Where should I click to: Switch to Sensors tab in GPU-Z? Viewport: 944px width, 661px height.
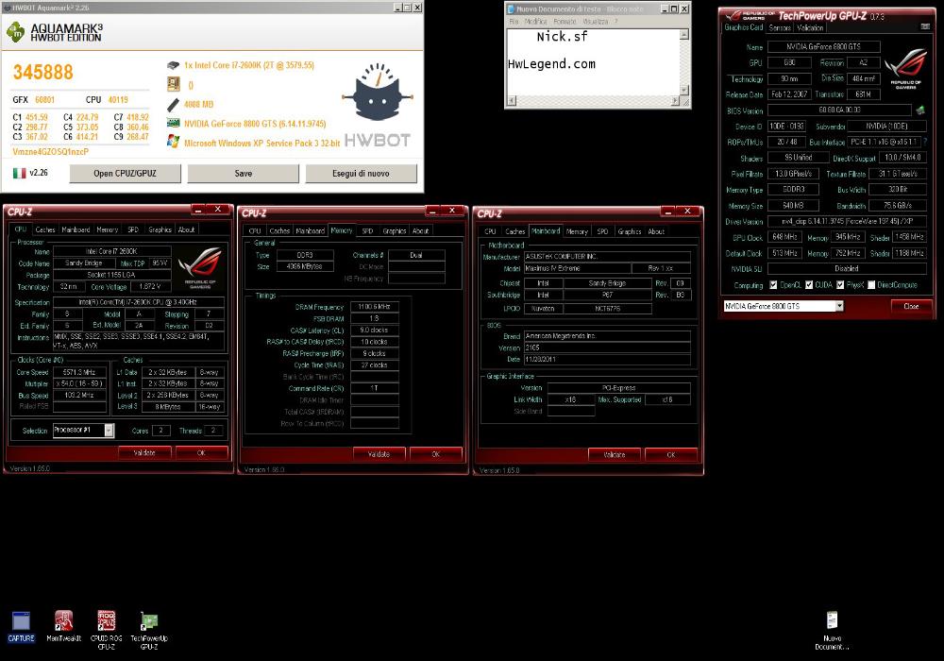click(780, 27)
